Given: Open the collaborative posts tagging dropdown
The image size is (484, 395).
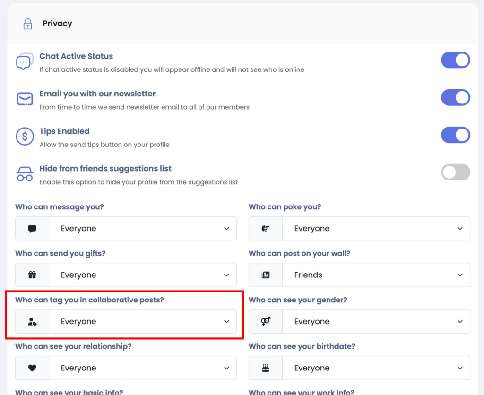Looking at the screenshot, I should (x=143, y=322).
